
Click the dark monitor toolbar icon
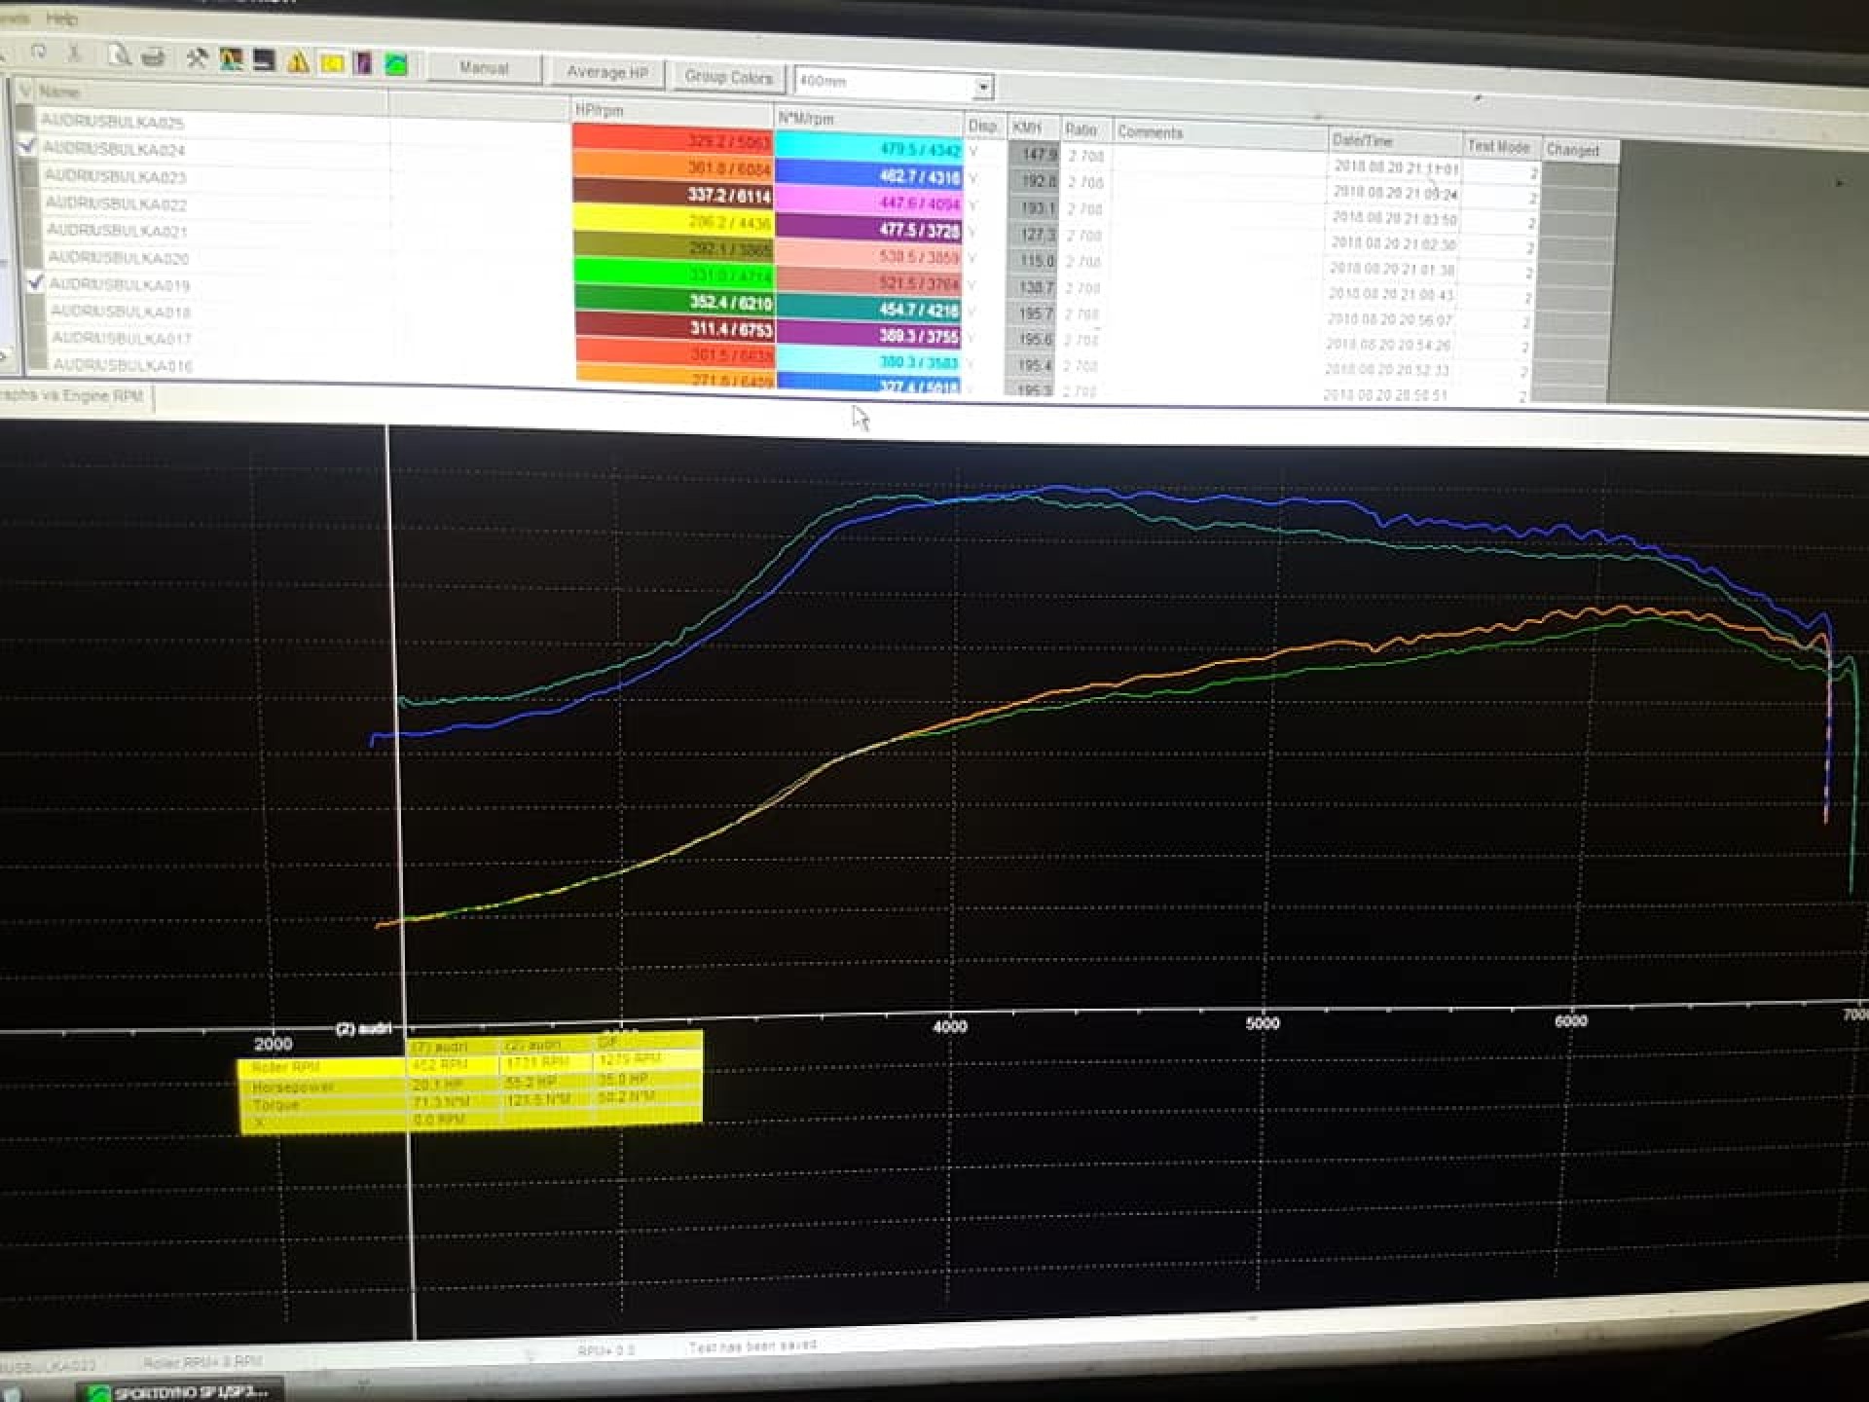click(264, 60)
